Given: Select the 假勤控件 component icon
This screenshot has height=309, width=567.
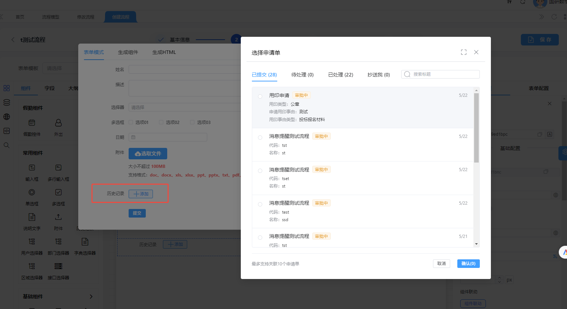Looking at the screenshot, I should point(32,123).
